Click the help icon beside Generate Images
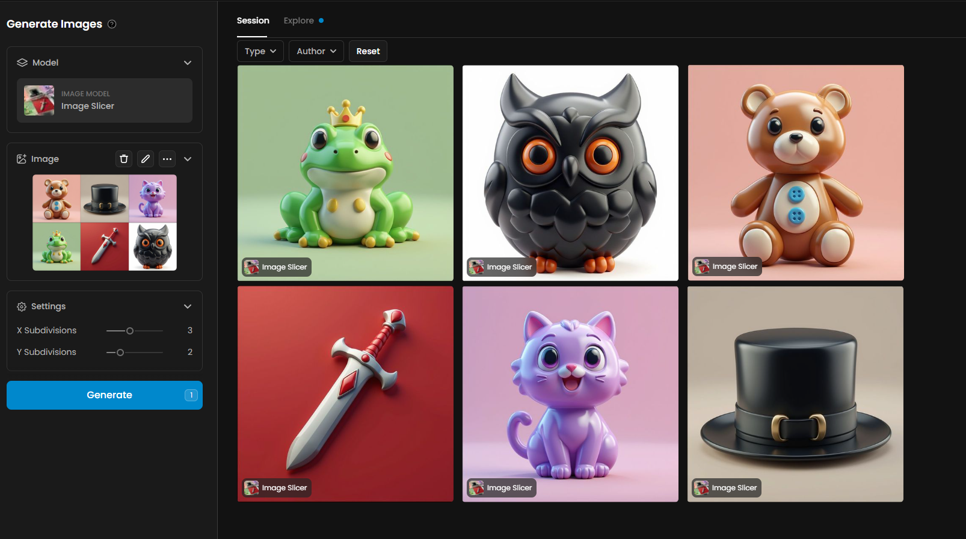The width and height of the screenshot is (966, 539). click(112, 24)
